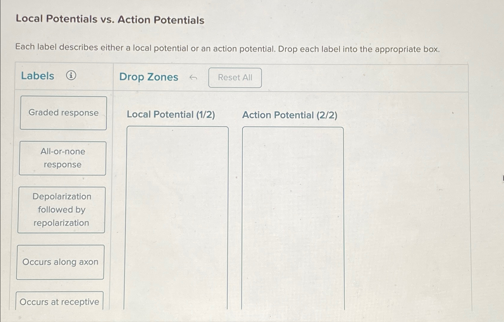Click the Occurs at receptive label
This screenshot has height=322, width=504.
click(59, 302)
